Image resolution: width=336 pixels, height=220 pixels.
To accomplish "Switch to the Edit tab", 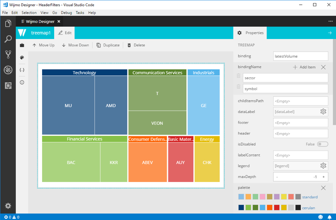I will [65, 33].
